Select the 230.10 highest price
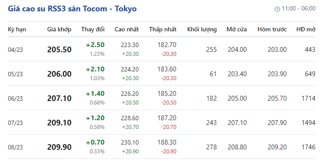 (x=130, y=142)
